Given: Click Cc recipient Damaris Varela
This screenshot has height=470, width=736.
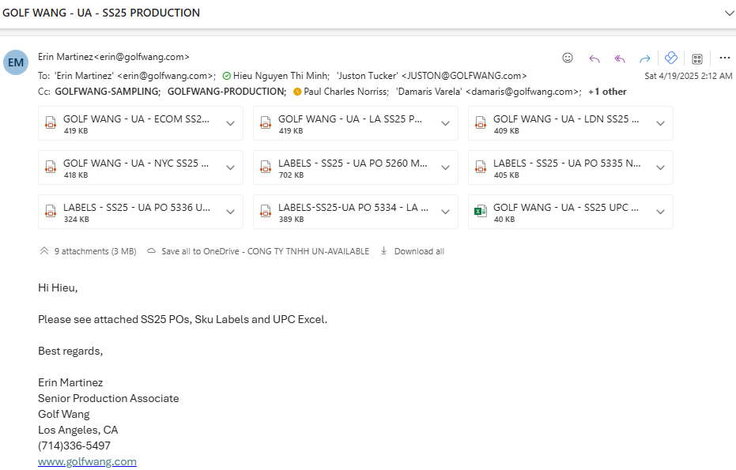Looking at the screenshot, I should point(489,92).
